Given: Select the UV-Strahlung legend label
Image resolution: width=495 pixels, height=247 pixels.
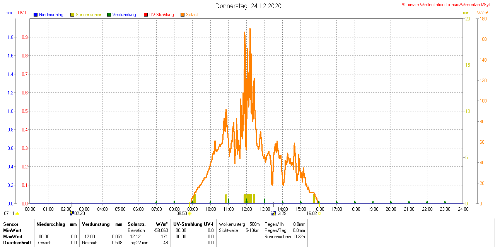Looking at the screenshot, I should (x=162, y=15).
